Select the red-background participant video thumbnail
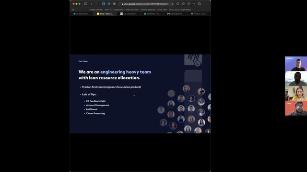 296,108
